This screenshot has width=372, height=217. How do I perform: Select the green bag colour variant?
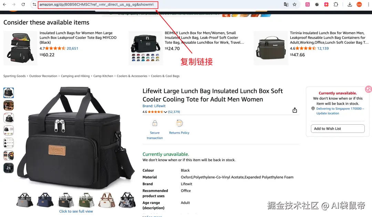(86, 200)
